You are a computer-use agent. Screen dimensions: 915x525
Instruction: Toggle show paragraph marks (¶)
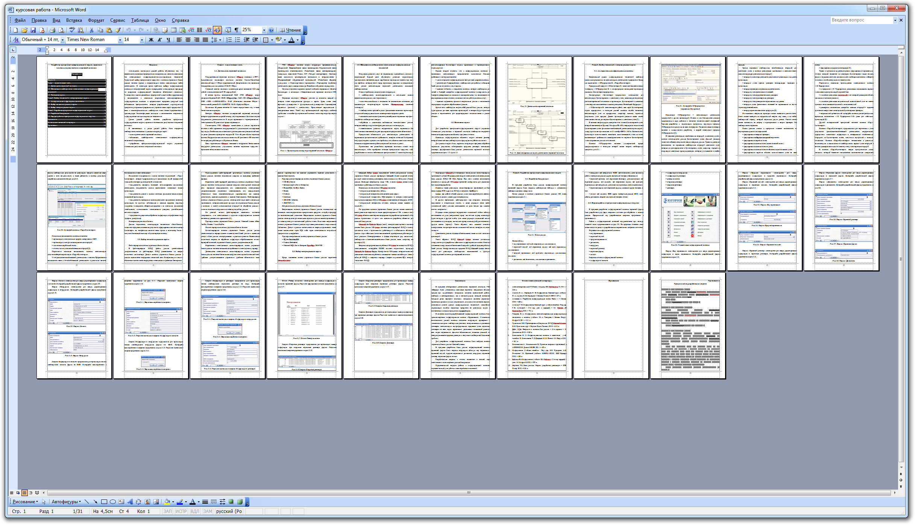(237, 30)
